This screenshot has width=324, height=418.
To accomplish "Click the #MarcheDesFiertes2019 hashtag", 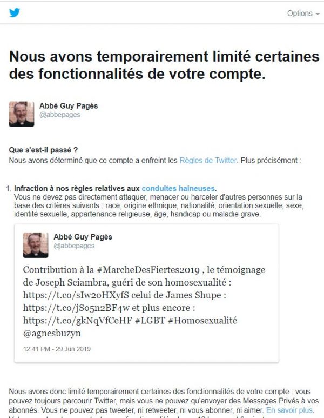I will point(148,270).
